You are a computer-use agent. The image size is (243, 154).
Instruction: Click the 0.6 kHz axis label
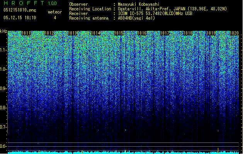pos(3,146)
